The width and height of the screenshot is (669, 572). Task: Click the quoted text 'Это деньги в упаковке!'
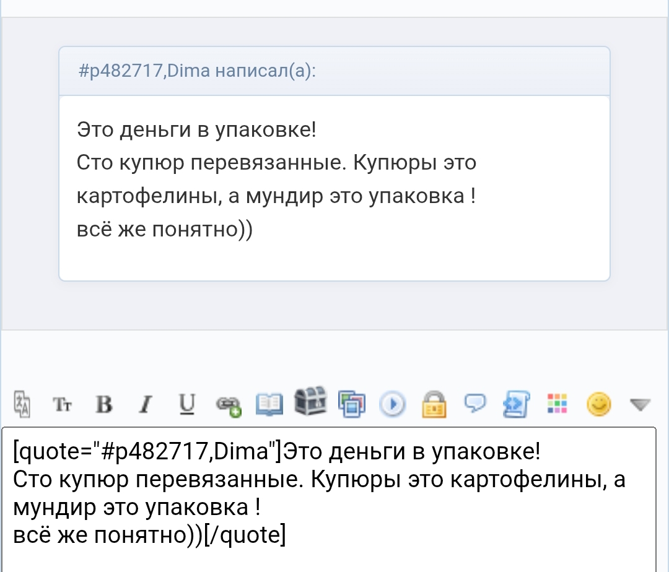click(x=196, y=130)
